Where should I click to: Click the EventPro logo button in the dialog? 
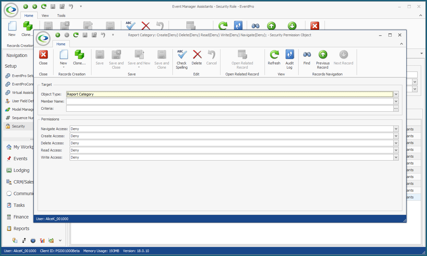click(x=43, y=39)
